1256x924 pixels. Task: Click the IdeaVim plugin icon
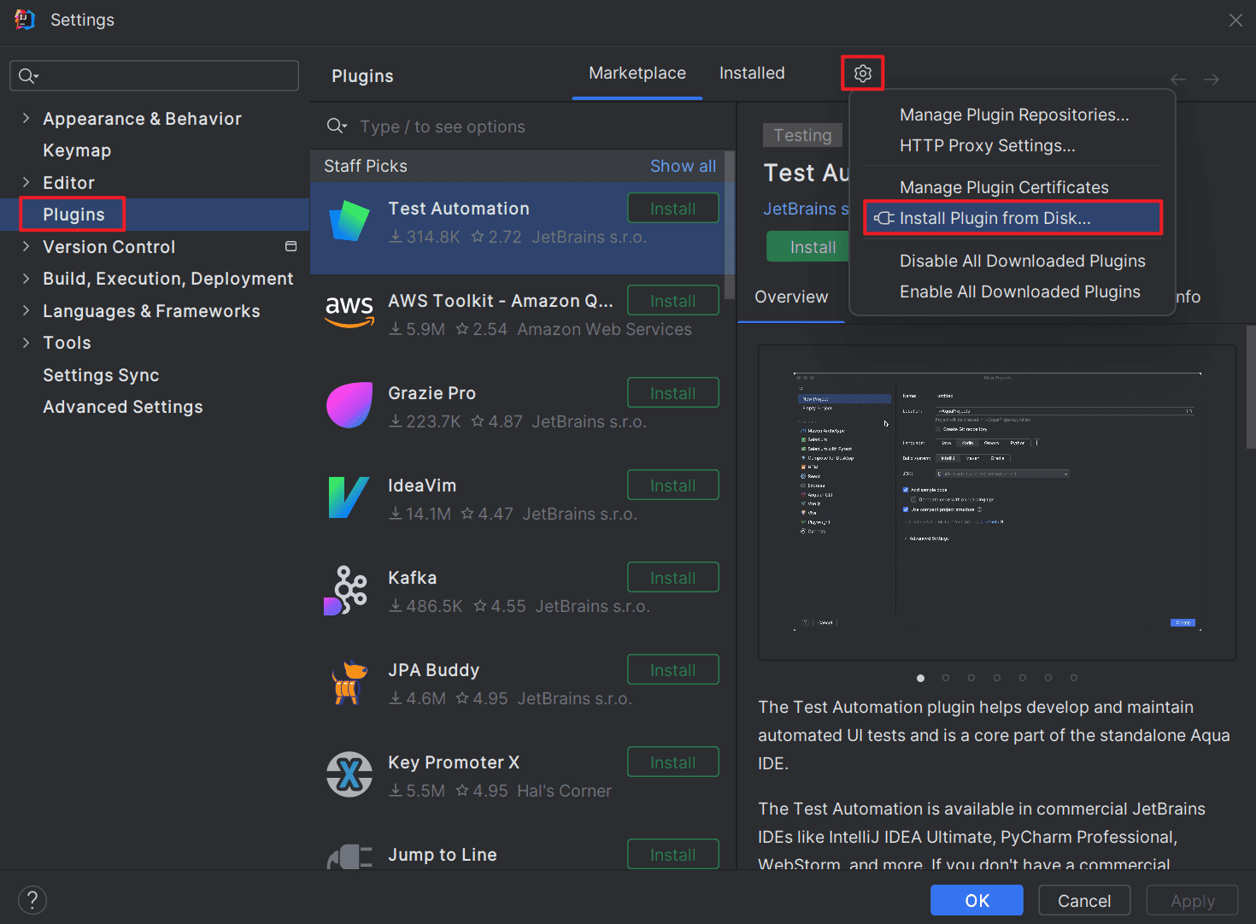coord(349,497)
